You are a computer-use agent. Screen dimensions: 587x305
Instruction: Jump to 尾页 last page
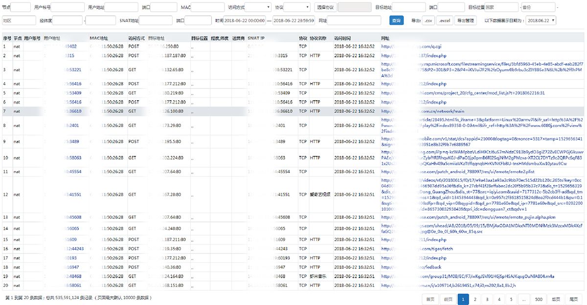click(573, 299)
